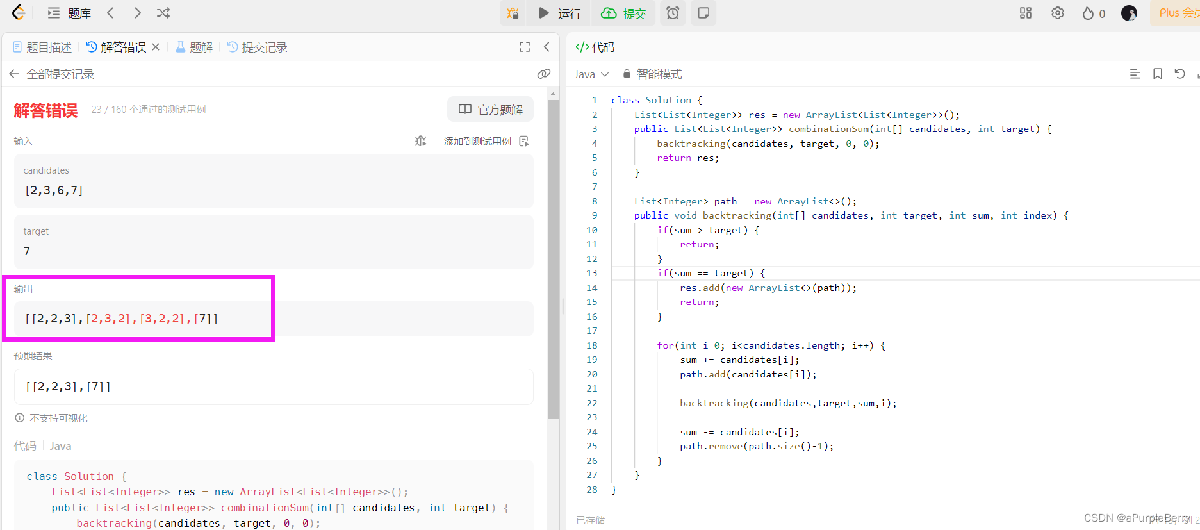The width and height of the screenshot is (1200, 530).
Task: Open the alarm timer icon
Action: (x=673, y=13)
